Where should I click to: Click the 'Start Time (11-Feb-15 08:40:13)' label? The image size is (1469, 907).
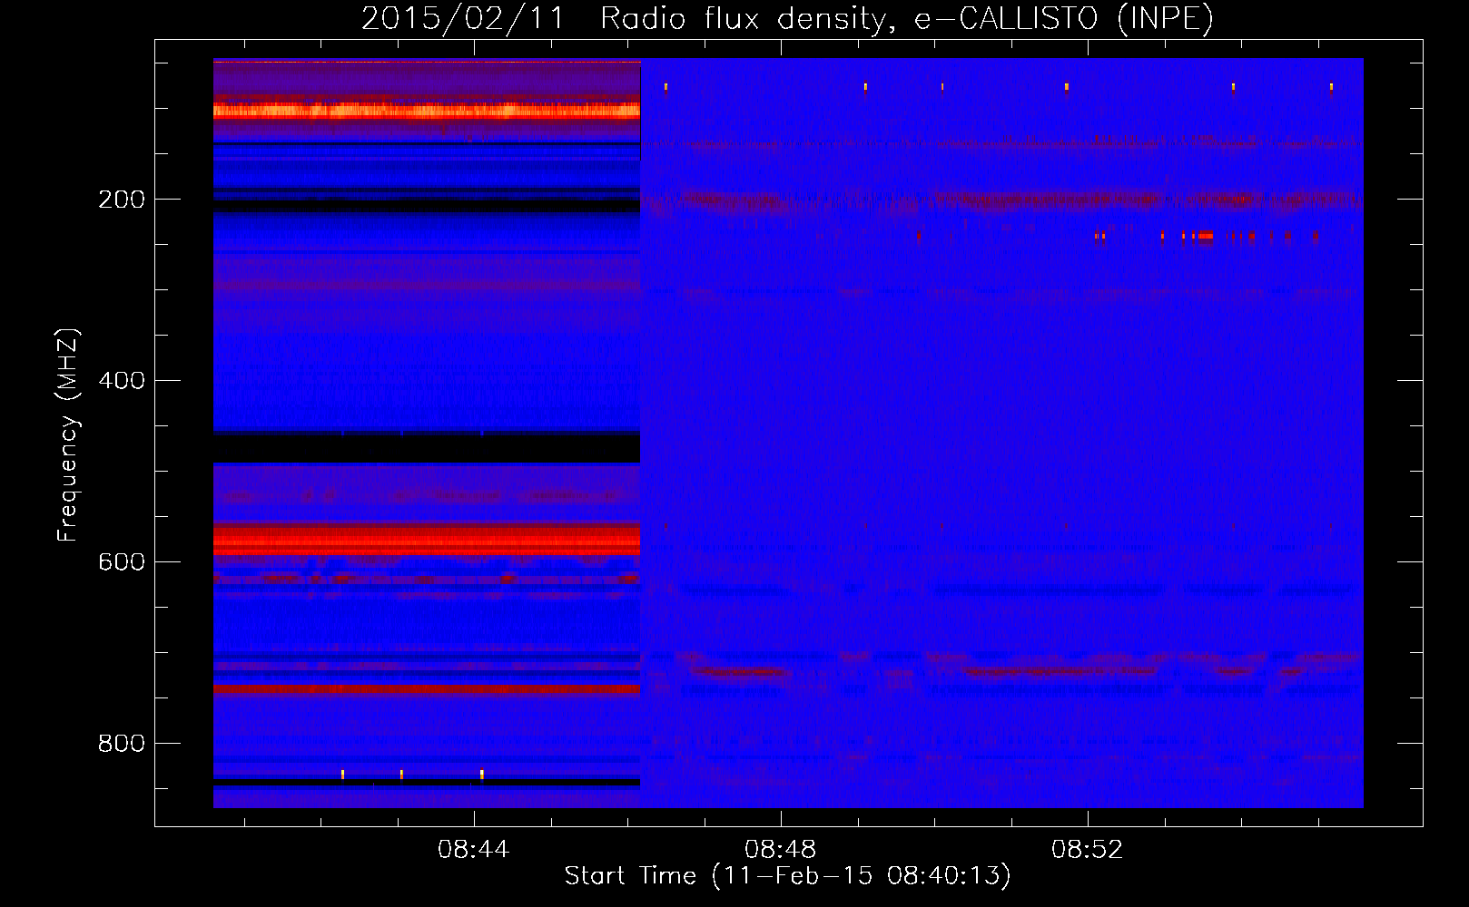point(787,876)
